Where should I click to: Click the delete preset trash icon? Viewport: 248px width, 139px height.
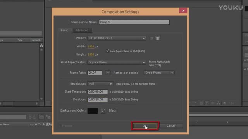click(x=158, y=38)
